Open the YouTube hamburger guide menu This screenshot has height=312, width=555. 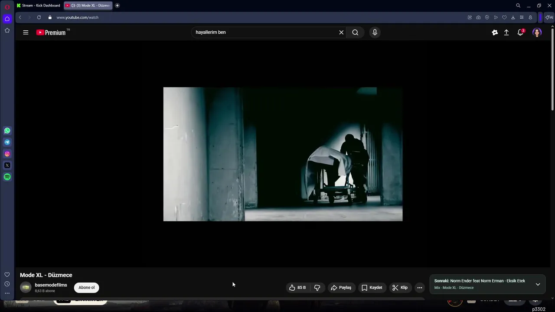coord(26,32)
